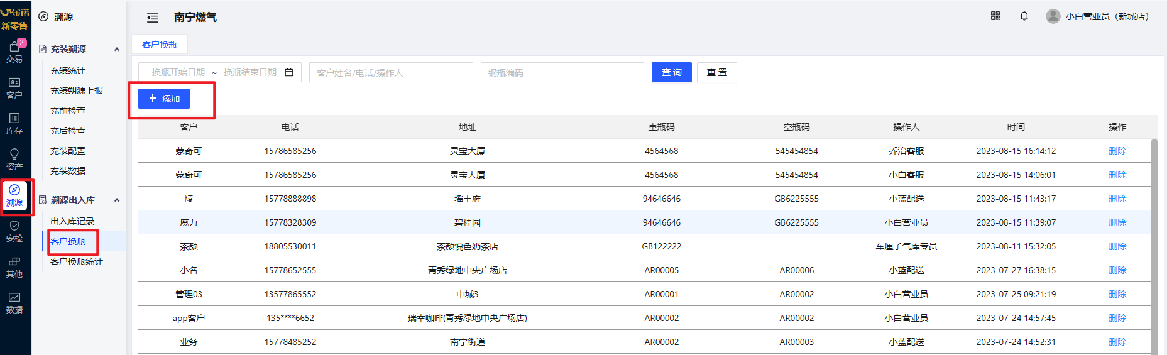Select 充装统计 in the side menu
Image resolution: width=1167 pixels, height=355 pixels.
coord(68,70)
